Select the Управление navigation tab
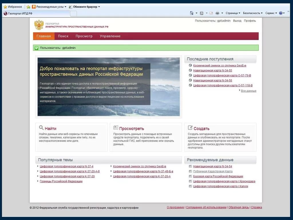The image size is (293, 220). pos(110,36)
